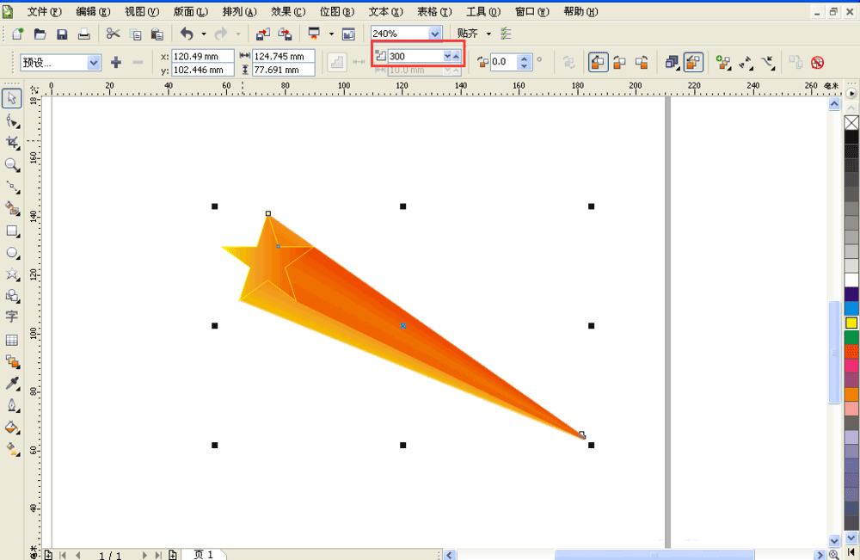This screenshot has width=860, height=560.
Task: Toggle clockwise blend button
Action: point(620,63)
